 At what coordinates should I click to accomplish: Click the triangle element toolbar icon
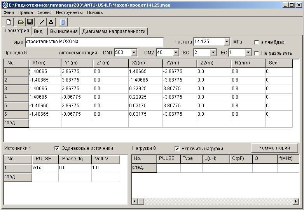(x=51, y=22)
